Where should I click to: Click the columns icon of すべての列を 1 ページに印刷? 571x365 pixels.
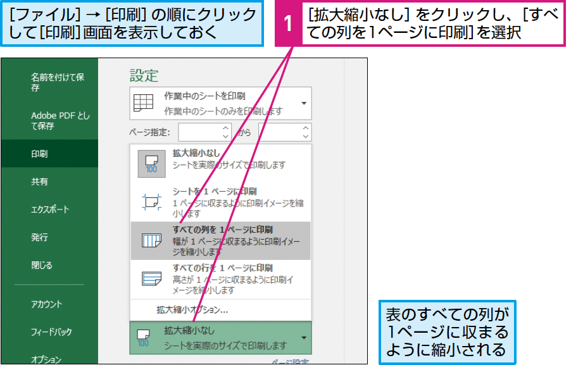tap(151, 240)
